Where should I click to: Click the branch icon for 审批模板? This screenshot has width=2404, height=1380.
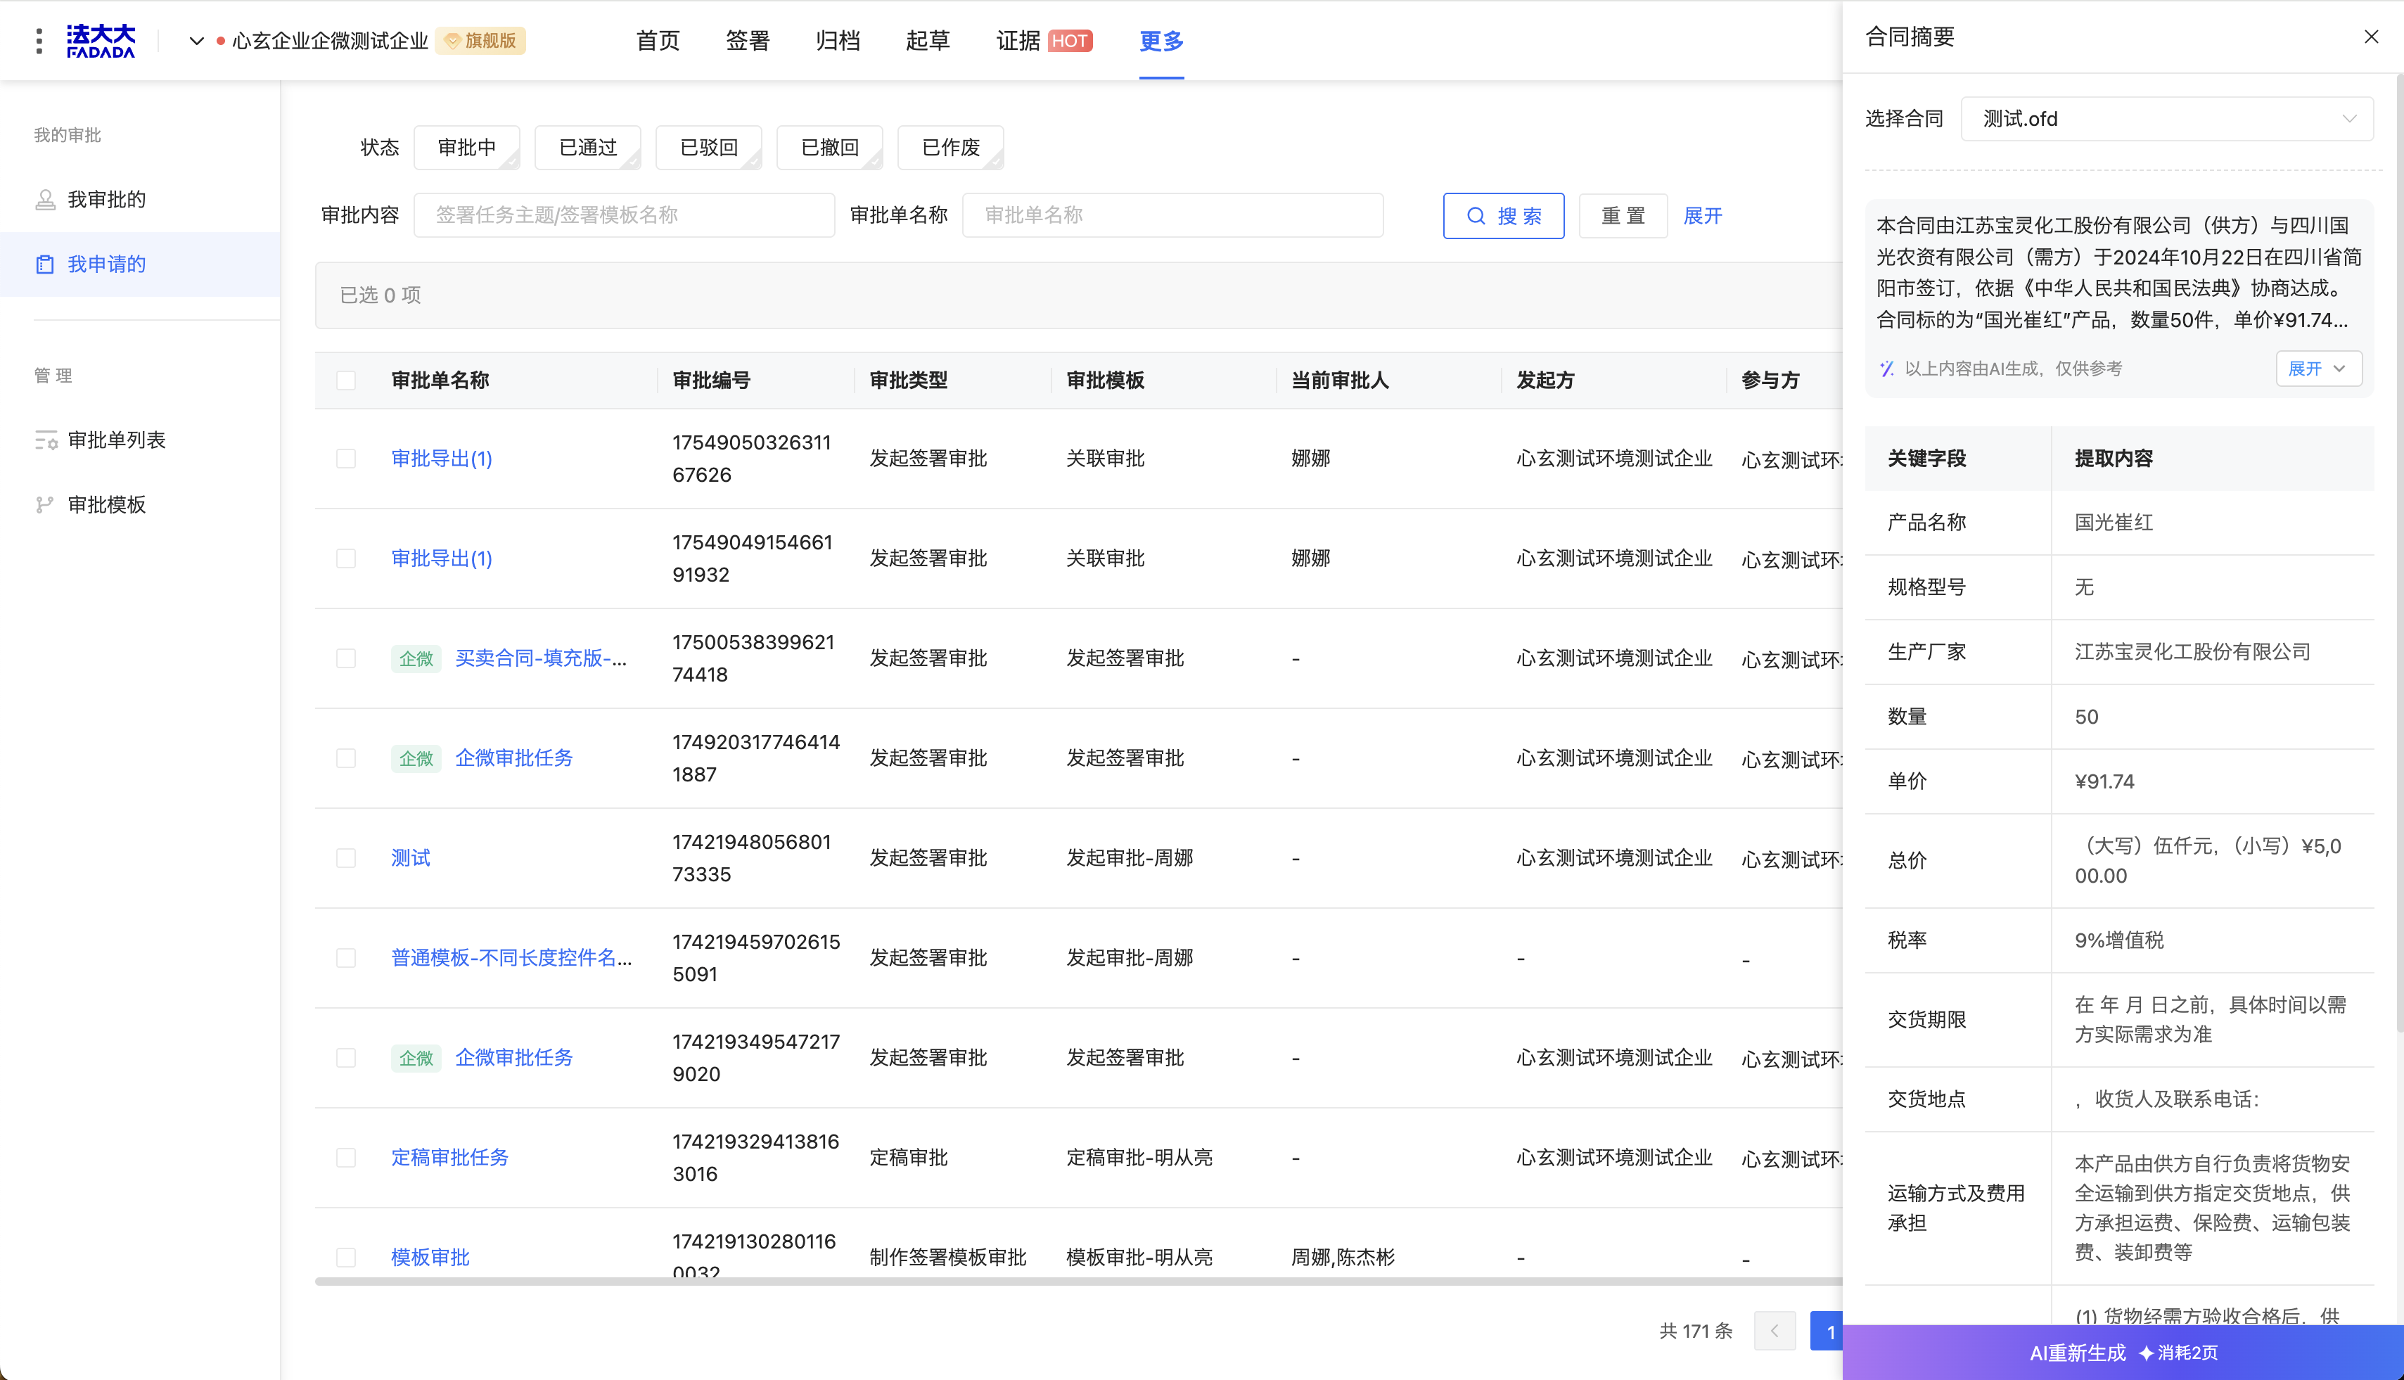tap(46, 504)
